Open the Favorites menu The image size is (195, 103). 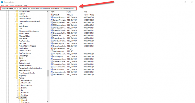click(x=19, y=5)
